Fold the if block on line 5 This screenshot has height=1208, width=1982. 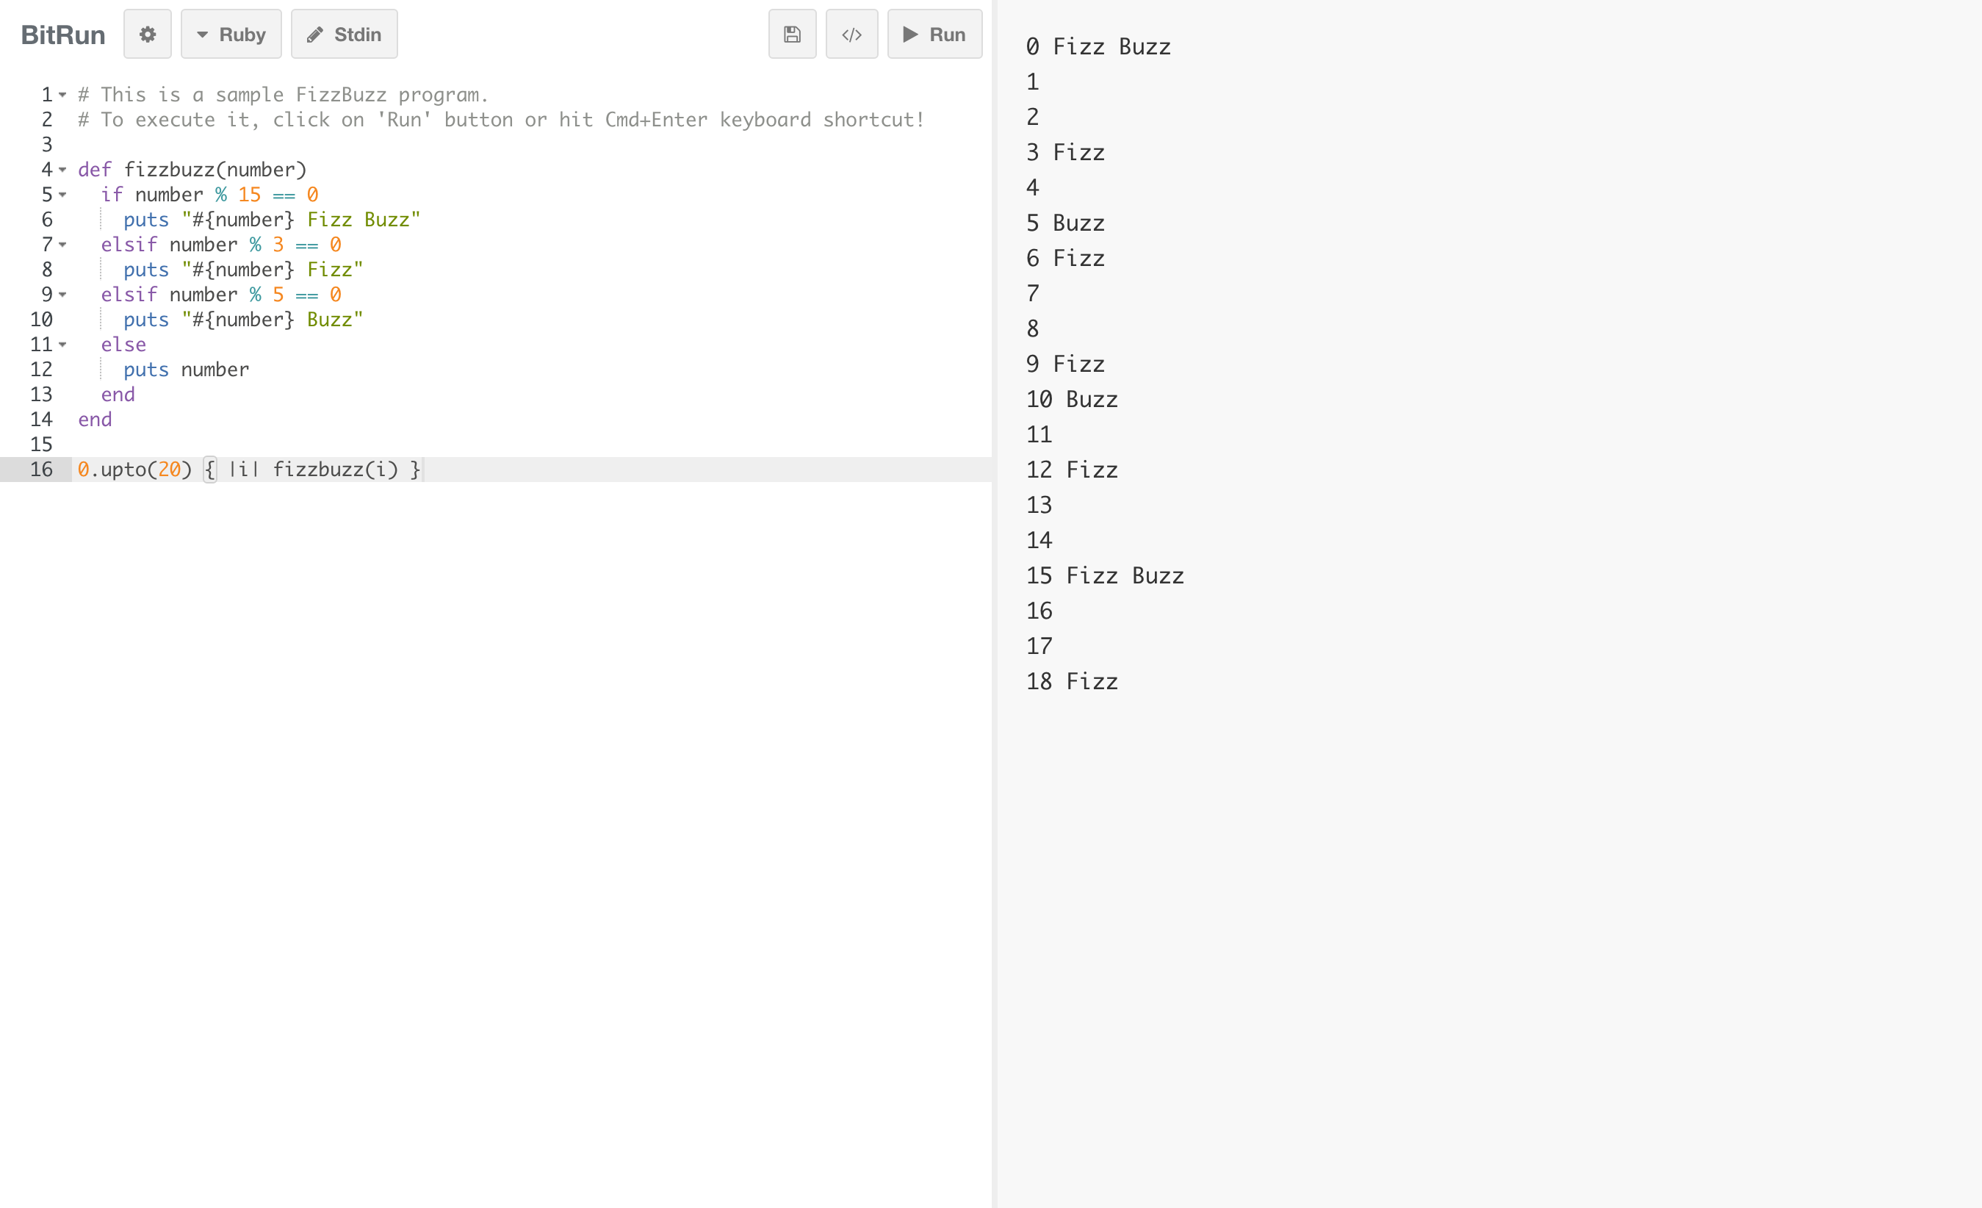point(62,195)
